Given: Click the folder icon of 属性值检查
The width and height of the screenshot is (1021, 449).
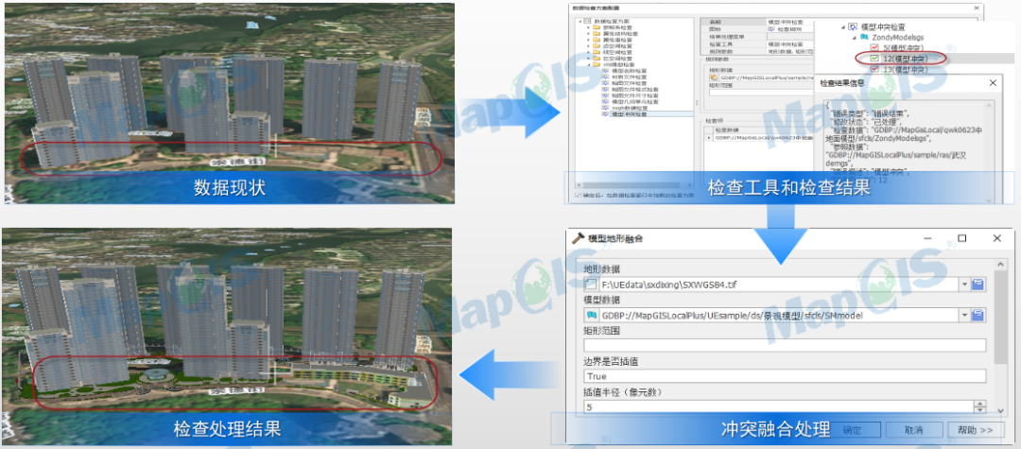Looking at the screenshot, I should pyautogui.click(x=597, y=40).
